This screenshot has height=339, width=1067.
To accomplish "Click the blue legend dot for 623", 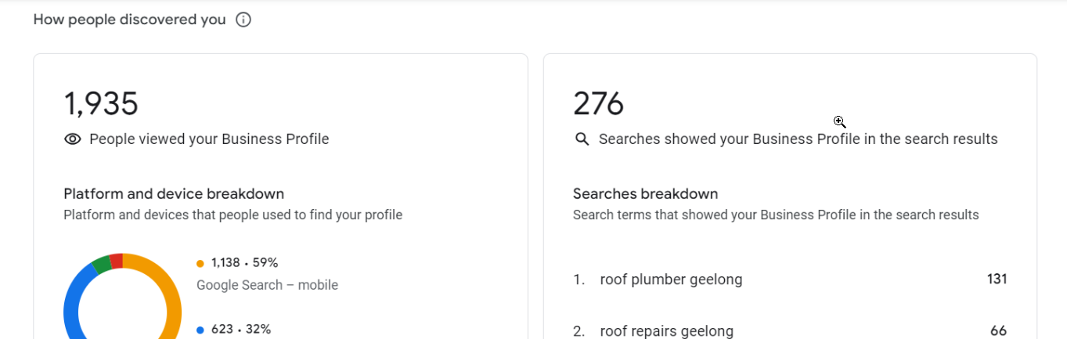I will click(x=200, y=330).
